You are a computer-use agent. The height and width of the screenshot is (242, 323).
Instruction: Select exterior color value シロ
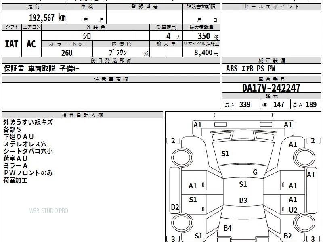click(87, 36)
